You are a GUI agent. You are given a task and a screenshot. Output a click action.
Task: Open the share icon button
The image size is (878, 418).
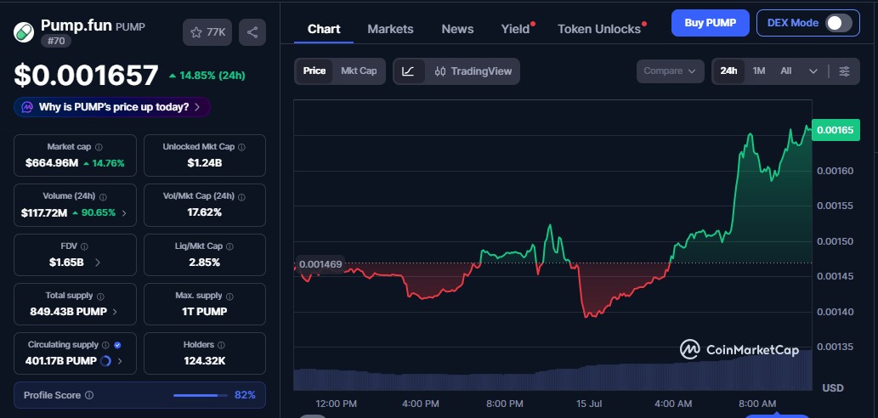[252, 32]
